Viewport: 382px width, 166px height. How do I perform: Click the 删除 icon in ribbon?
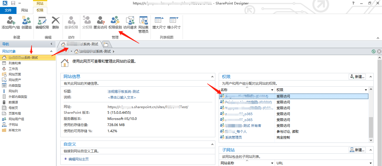coord(56,22)
